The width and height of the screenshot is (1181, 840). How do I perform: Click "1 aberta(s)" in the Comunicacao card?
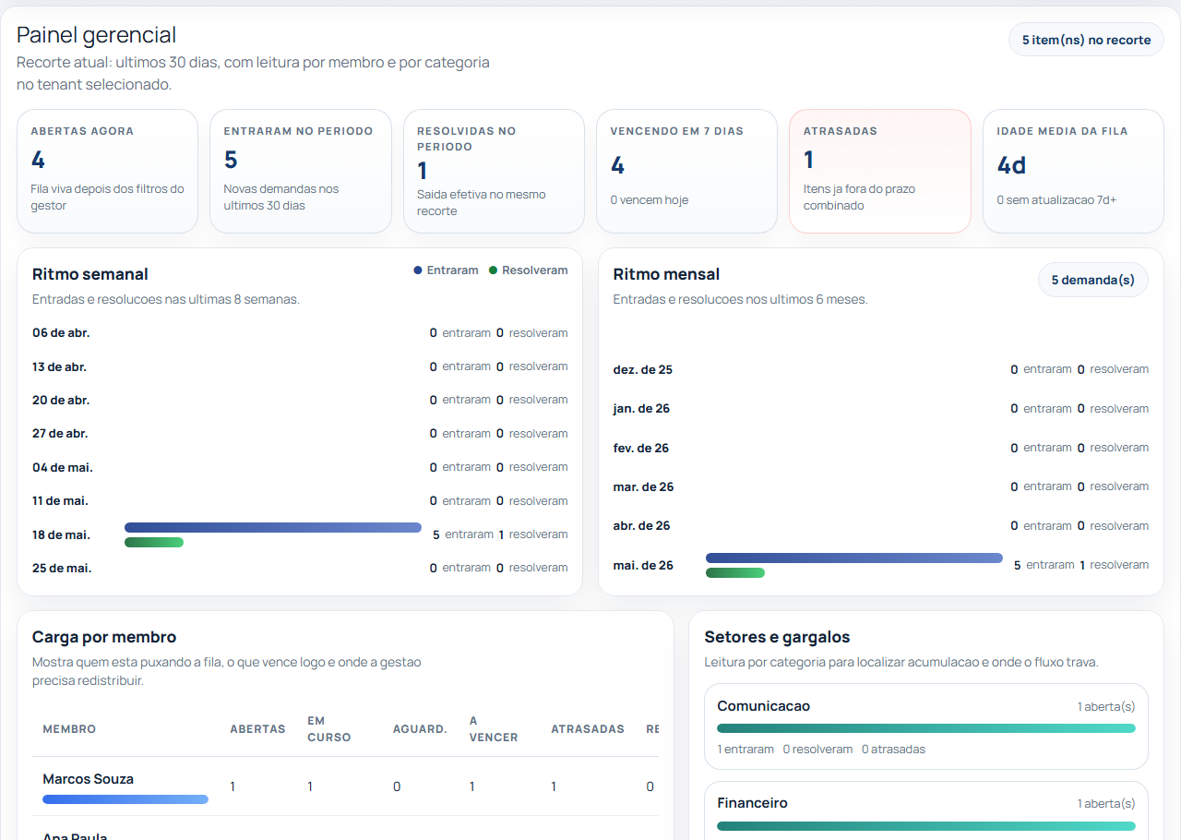point(1106,707)
